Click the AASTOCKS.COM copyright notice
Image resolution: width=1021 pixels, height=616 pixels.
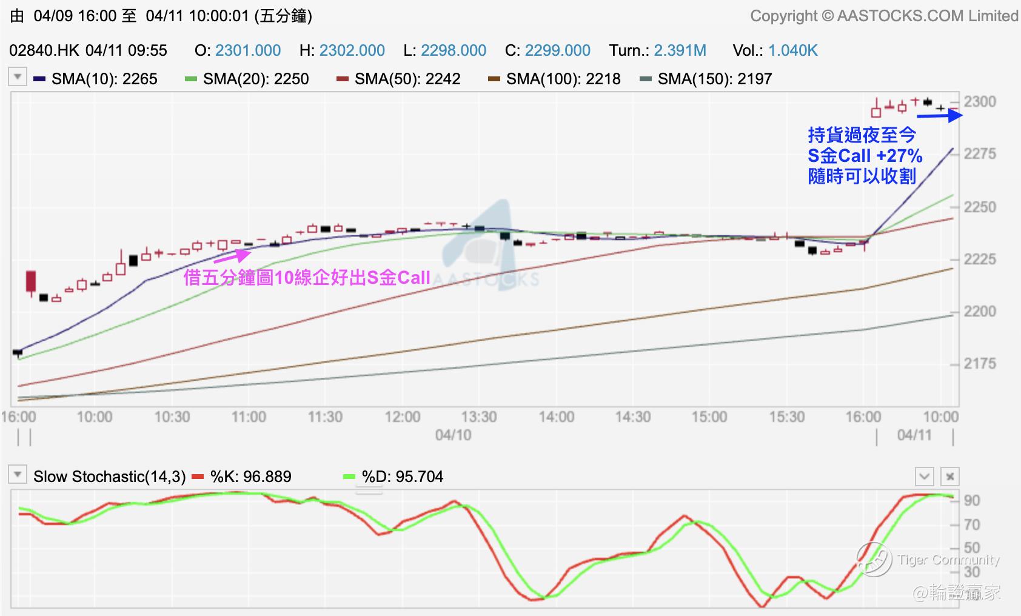(x=884, y=16)
